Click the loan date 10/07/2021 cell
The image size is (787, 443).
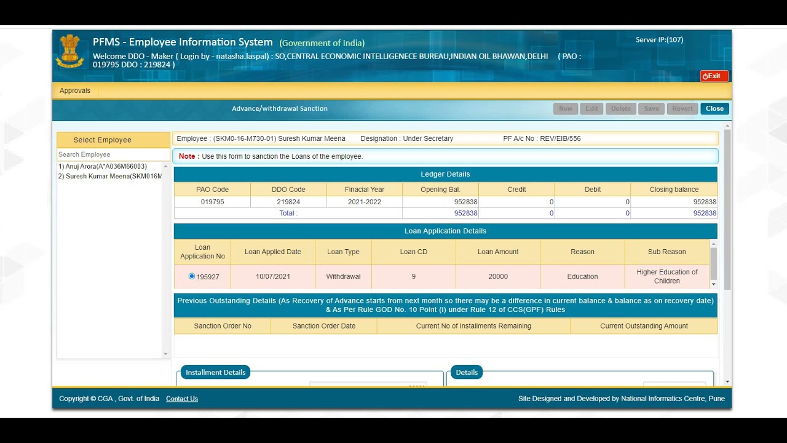[x=273, y=276]
